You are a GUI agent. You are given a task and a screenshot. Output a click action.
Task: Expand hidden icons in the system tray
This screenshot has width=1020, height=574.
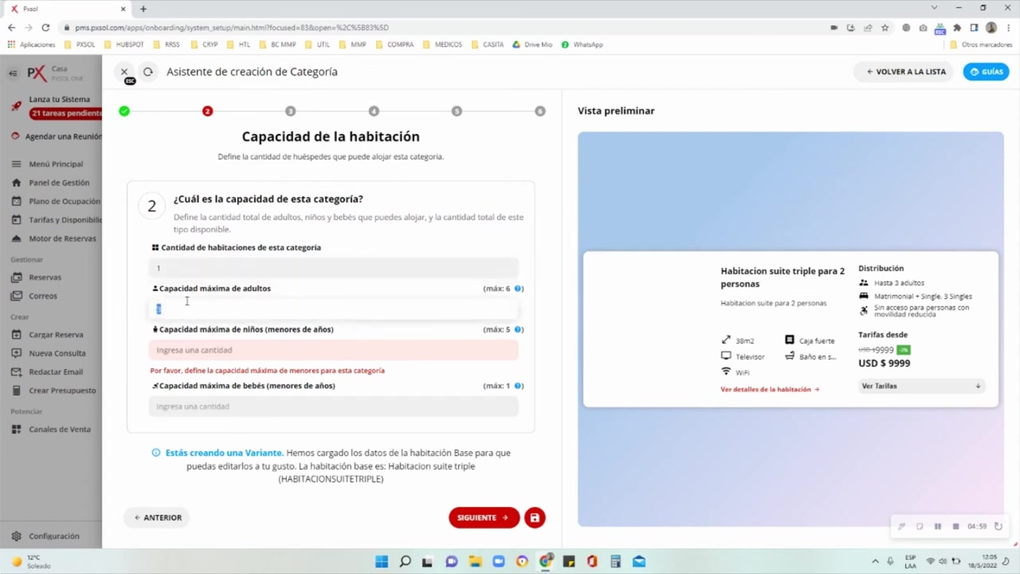click(875, 561)
